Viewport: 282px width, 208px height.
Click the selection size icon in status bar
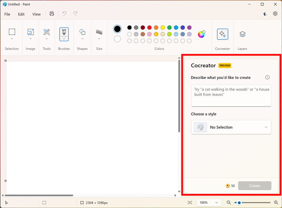[x=44, y=203]
